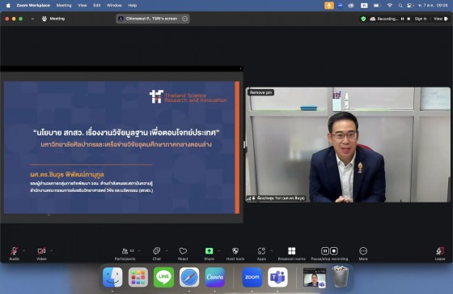Open screen share options for Chinnawut's screen

point(185,19)
